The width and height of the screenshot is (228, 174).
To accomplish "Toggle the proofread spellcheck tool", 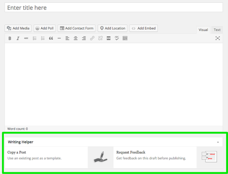I will coord(117,38).
